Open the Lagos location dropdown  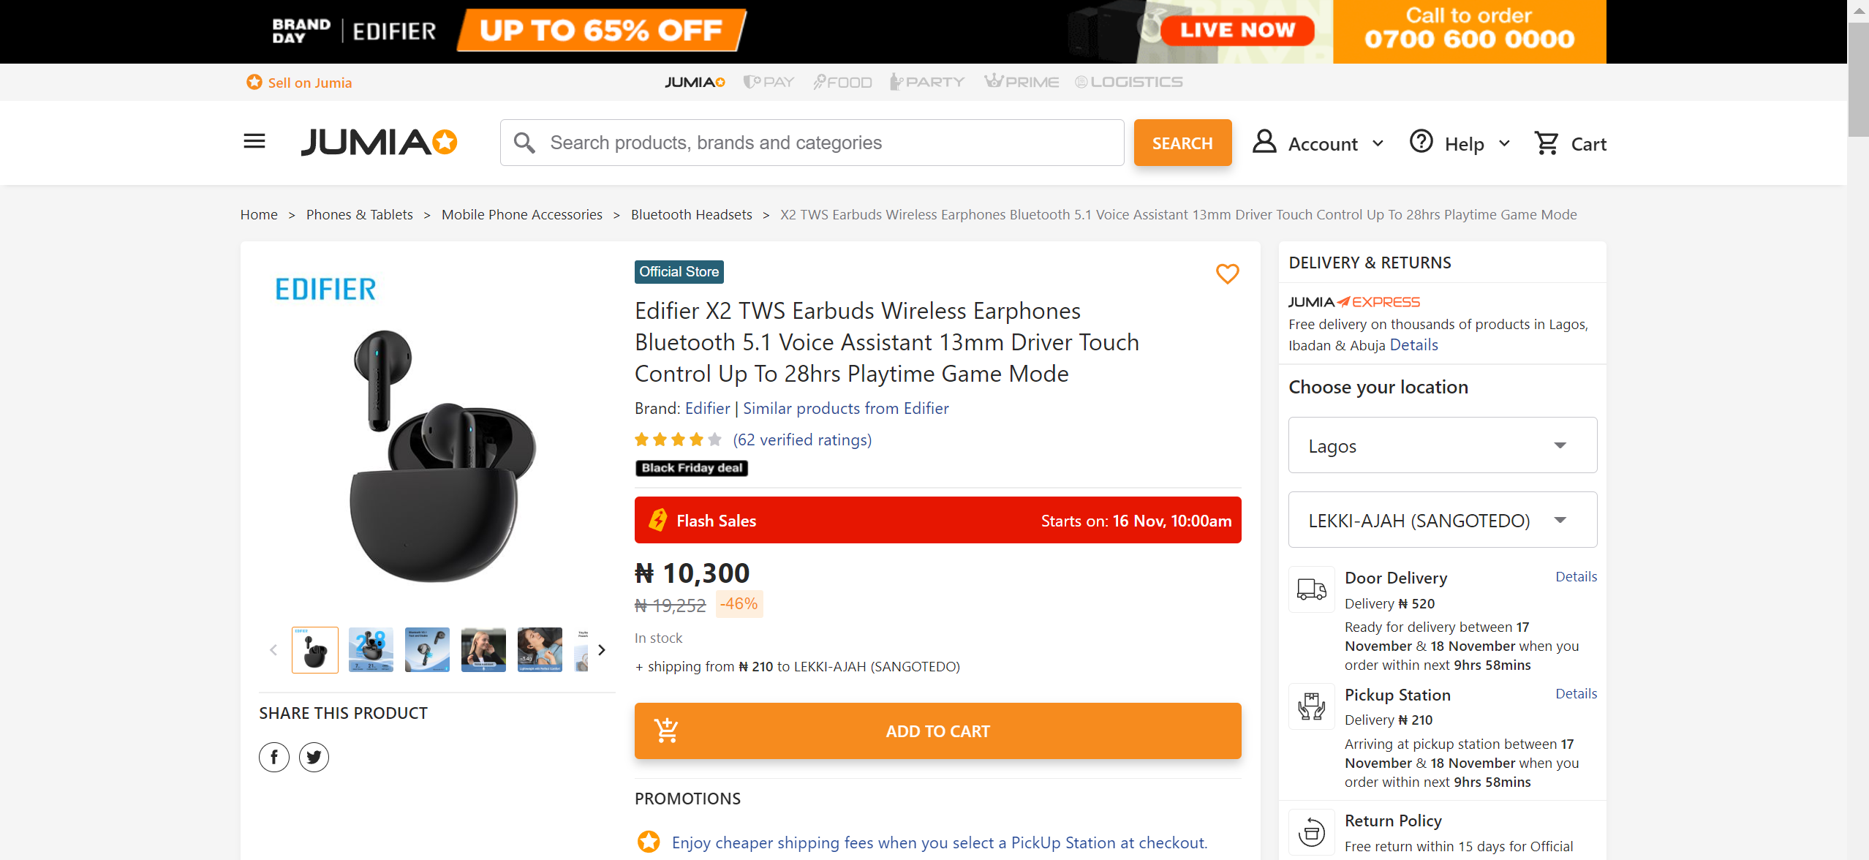[1442, 445]
